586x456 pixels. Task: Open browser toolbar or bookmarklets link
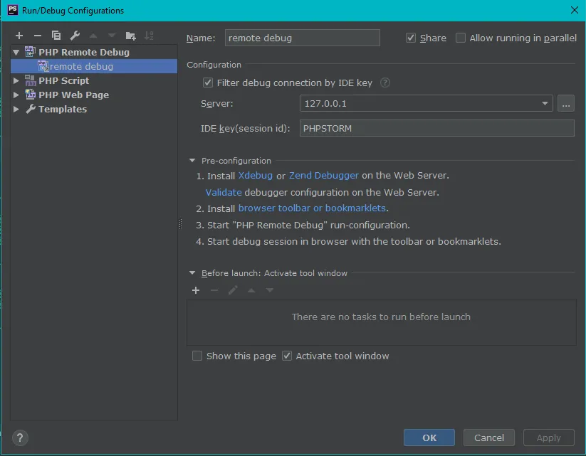tap(312, 208)
